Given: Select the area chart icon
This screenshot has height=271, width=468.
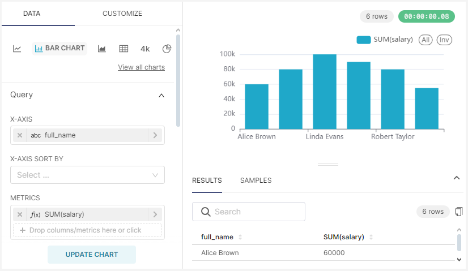Looking at the screenshot, I should pyautogui.click(x=102, y=49).
